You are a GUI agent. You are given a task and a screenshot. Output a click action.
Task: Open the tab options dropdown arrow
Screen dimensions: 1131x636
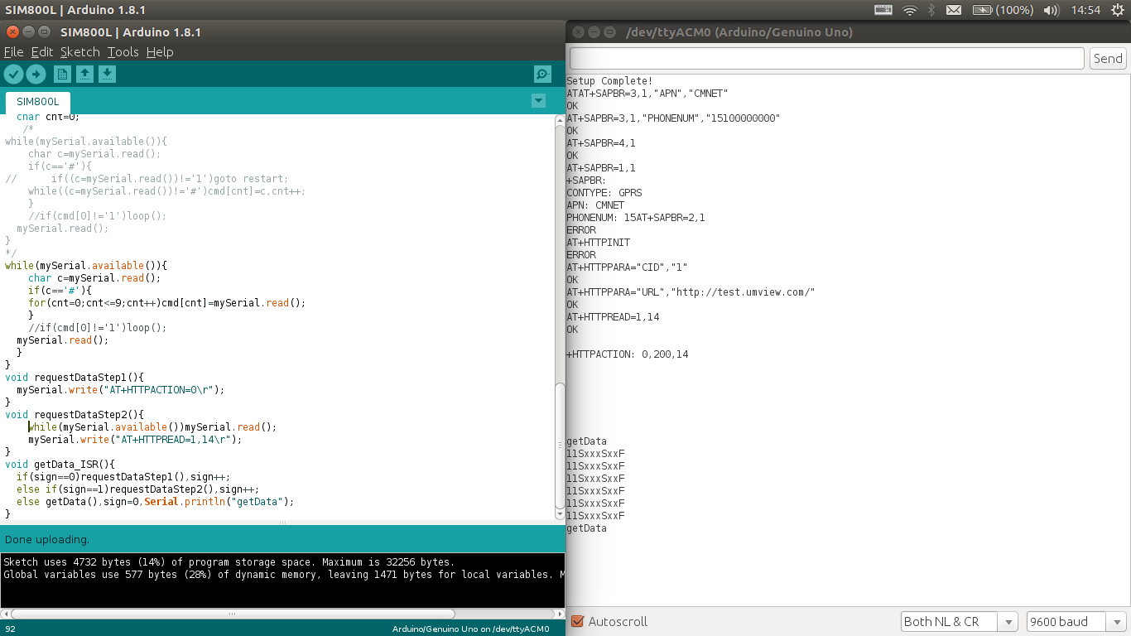[538, 100]
